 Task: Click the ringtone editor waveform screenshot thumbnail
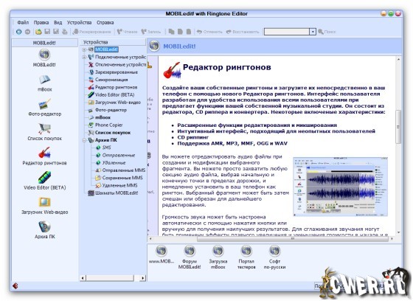[340, 187]
